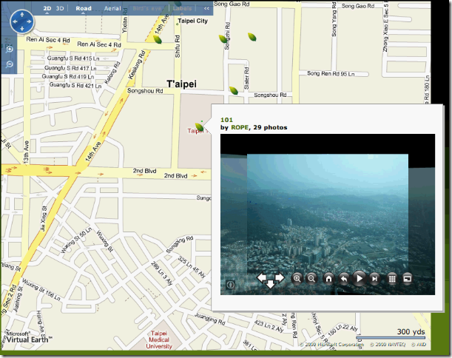Open the leaf pin on Songzhi Rd
Screen dimensions: 452x358
pyautogui.click(x=223, y=39)
